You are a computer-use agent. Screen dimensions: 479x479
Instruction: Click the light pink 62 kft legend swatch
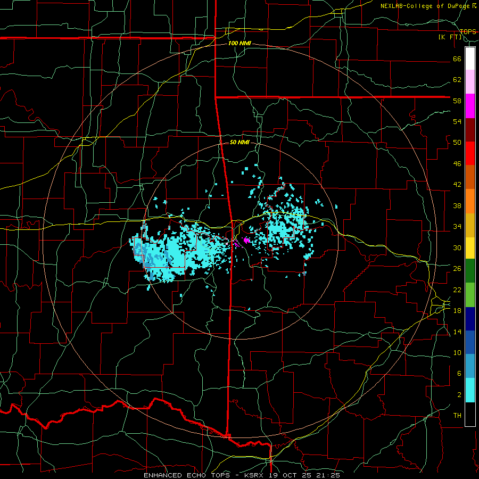point(470,81)
